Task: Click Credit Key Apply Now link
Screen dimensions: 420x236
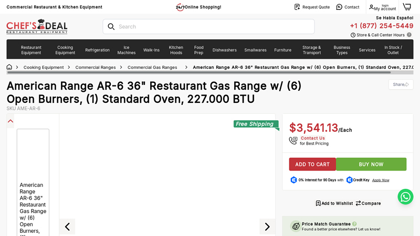Action: click(x=381, y=180)
